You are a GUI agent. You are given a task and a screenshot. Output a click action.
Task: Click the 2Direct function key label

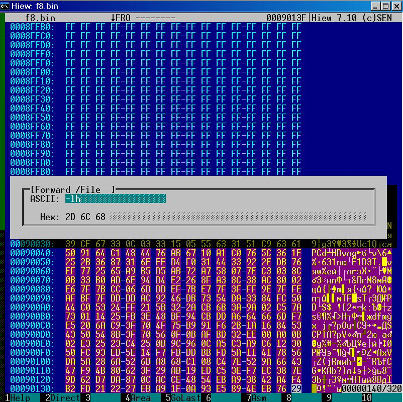click(x=62, y=397)
